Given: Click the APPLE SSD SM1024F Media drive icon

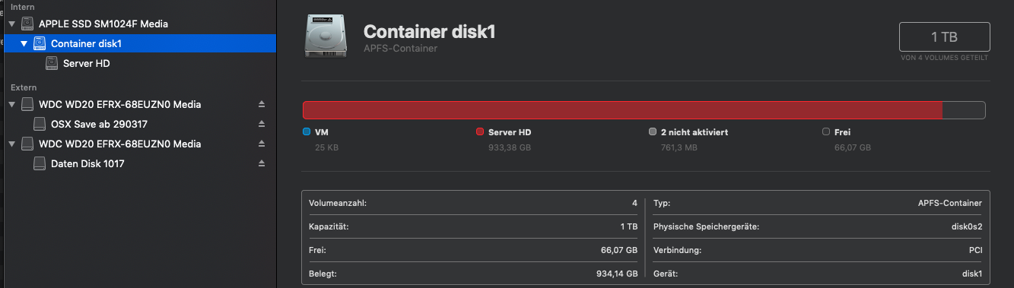Looking at the screenshot, I should (x=27, y=24).
